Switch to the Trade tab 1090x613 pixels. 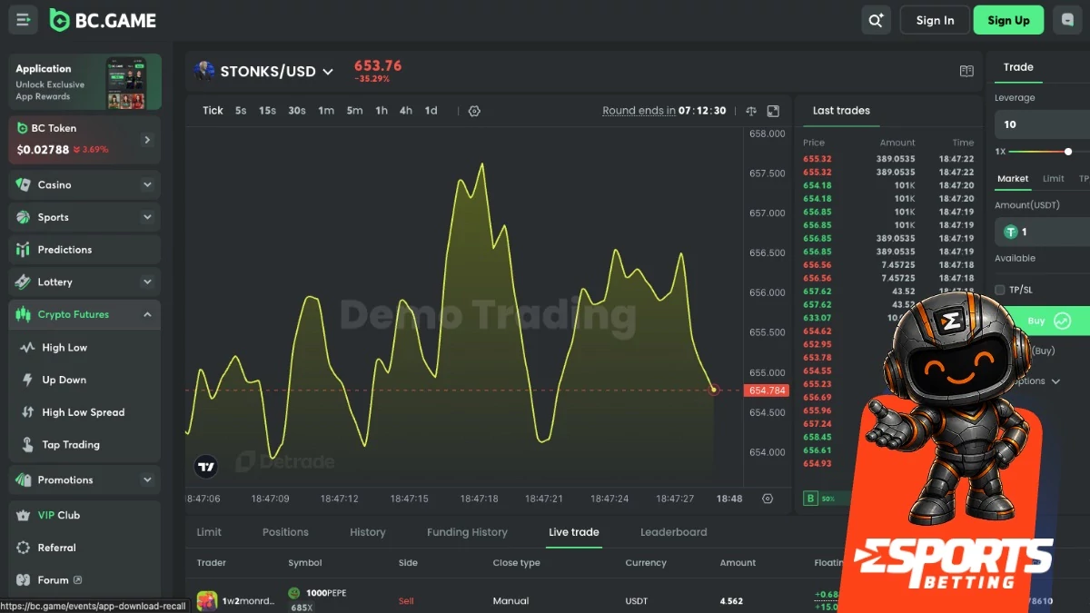pyautogui.click(x=1018, y=67)
